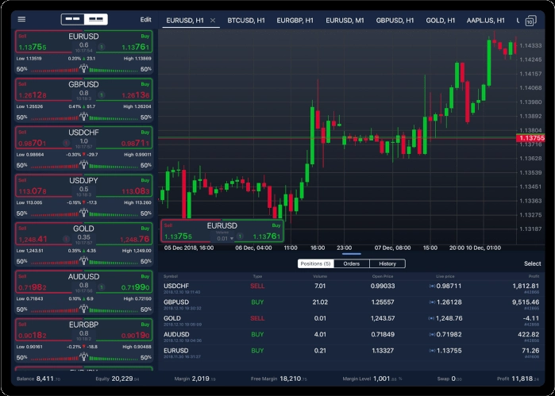Switch to the BTCUSD, H1 chart tab
Viewport: 555px width, 396px height.
point(246,21)
